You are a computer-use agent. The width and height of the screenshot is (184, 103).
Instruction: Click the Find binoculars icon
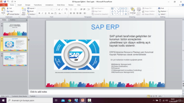(159, 8)
